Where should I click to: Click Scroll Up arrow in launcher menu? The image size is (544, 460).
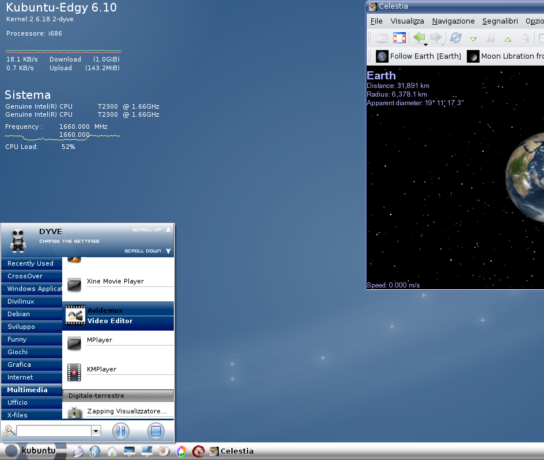coord(168,229)
